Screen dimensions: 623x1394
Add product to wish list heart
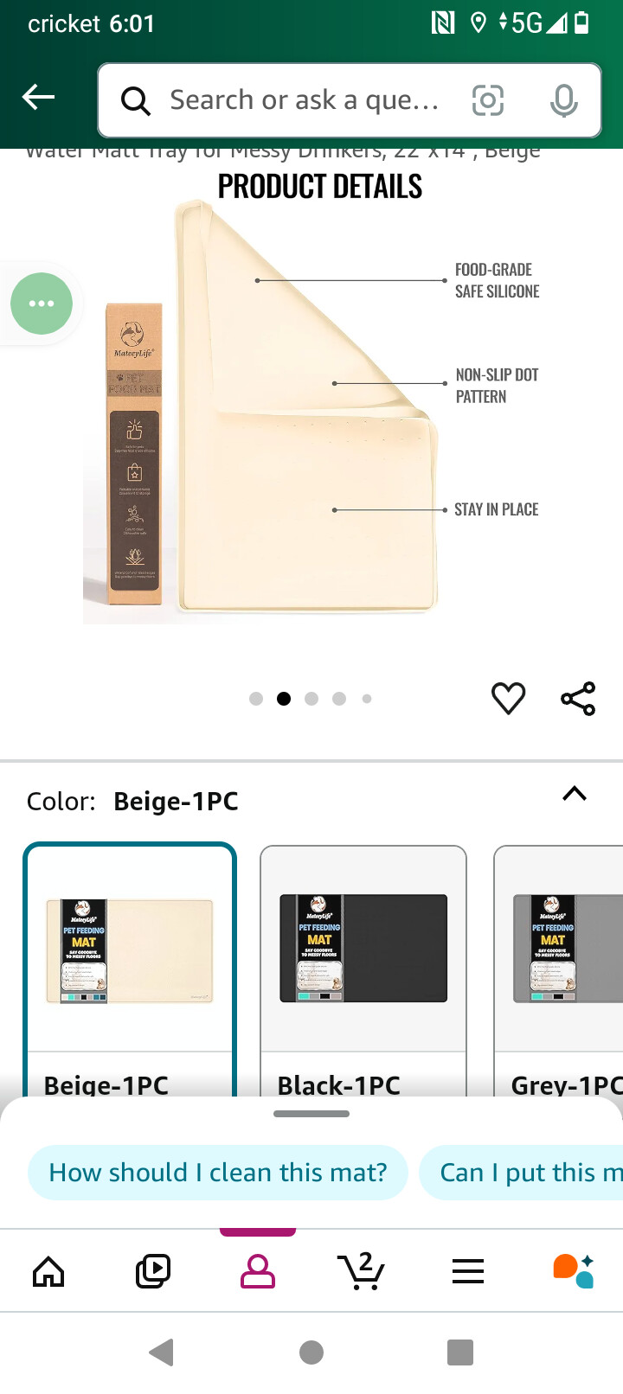click(509, 699)
